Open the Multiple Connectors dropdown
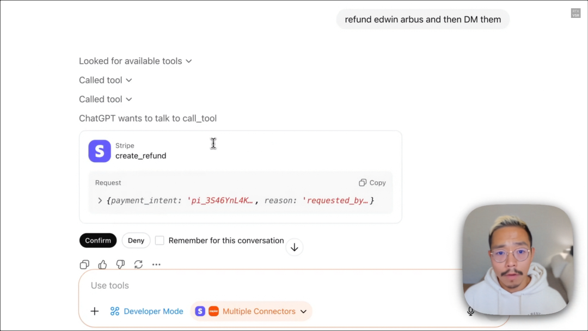The width and height of the screenshot is (588, 331). click(251, 311)
